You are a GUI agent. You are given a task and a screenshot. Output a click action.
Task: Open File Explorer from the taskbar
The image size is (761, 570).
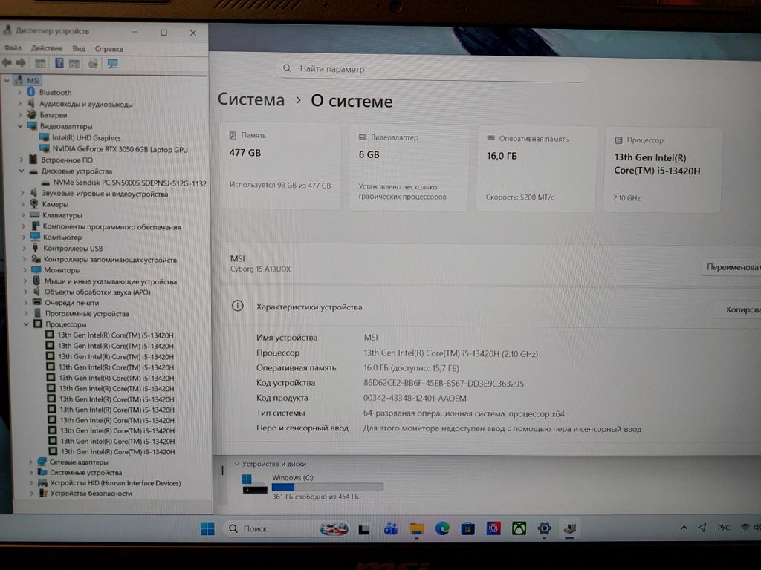[x=417, y=528]
